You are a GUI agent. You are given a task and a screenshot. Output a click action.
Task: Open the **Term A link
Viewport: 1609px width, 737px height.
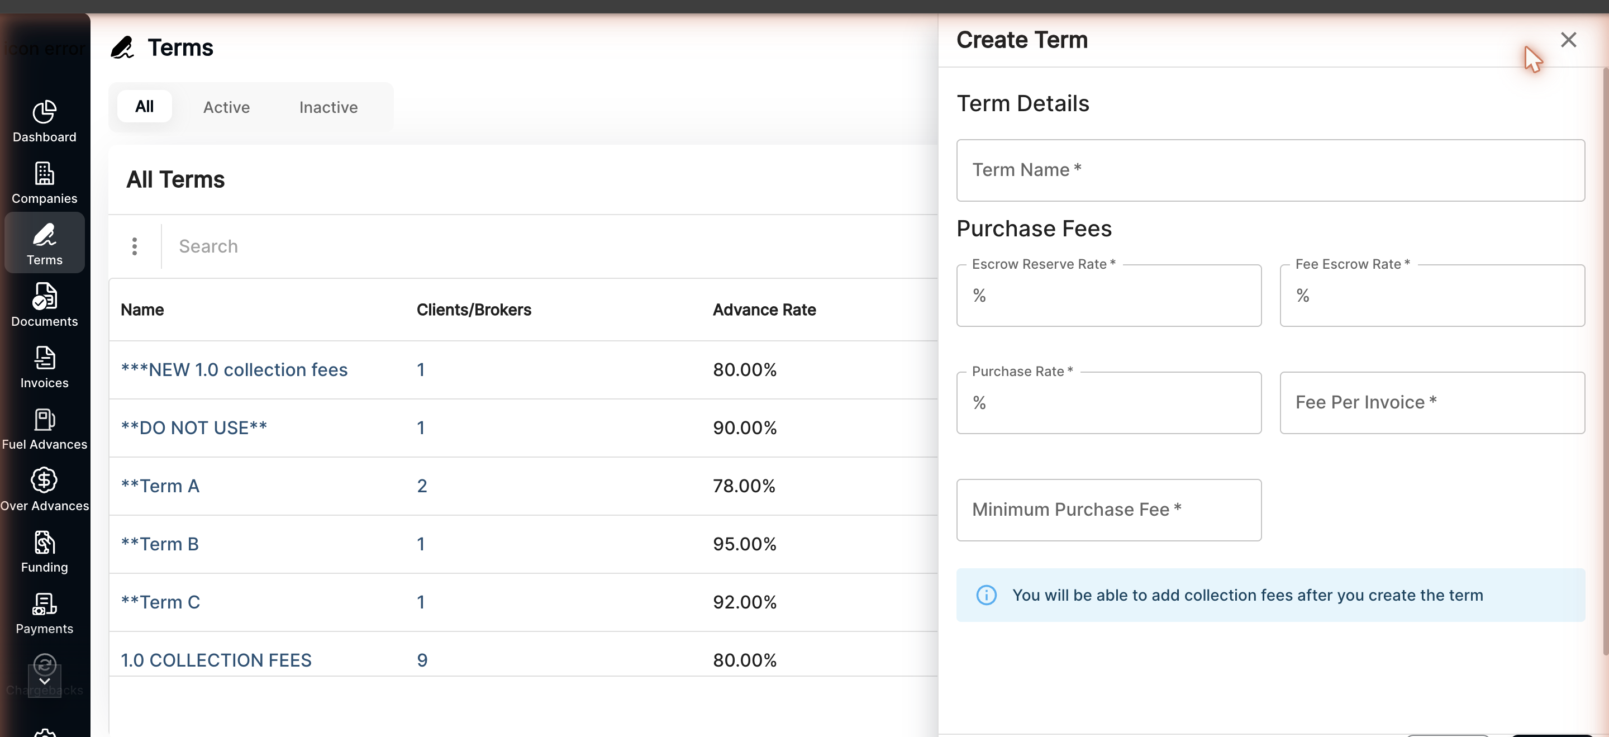160,486
